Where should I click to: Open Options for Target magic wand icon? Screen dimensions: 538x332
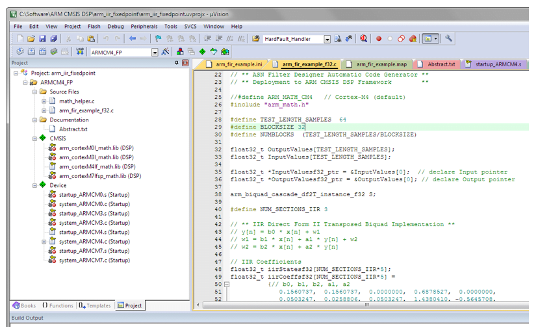tap(166, 52)
